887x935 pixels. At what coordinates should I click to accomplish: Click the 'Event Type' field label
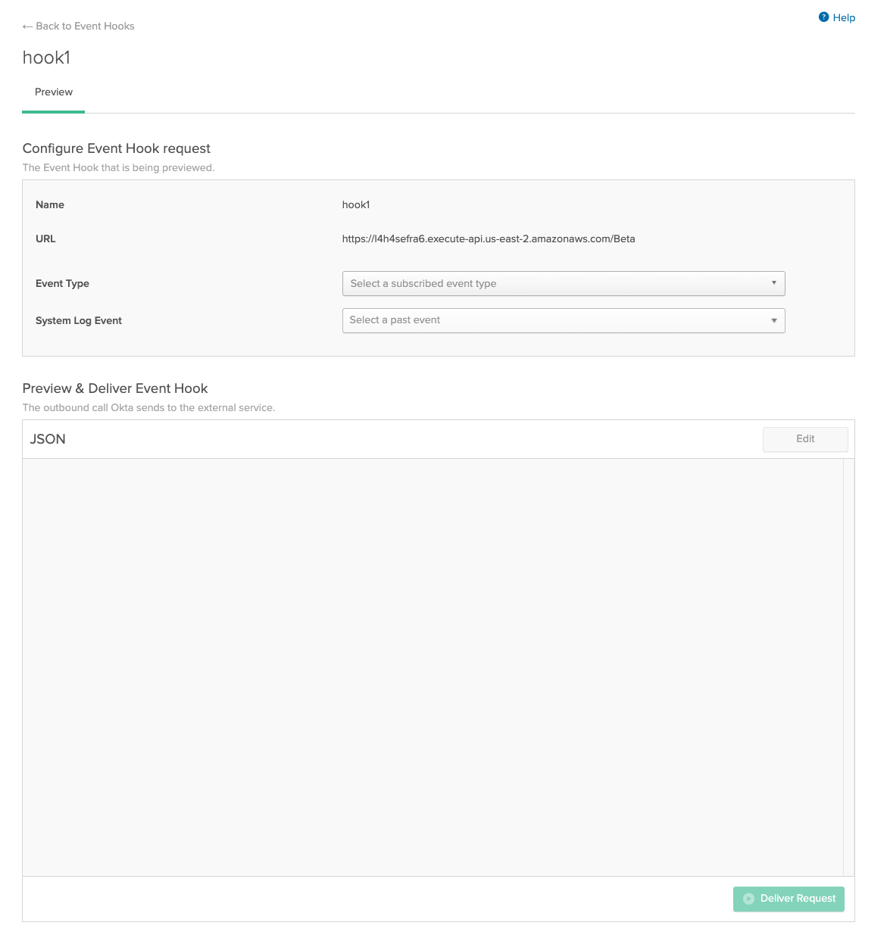(x=62, y=283)
